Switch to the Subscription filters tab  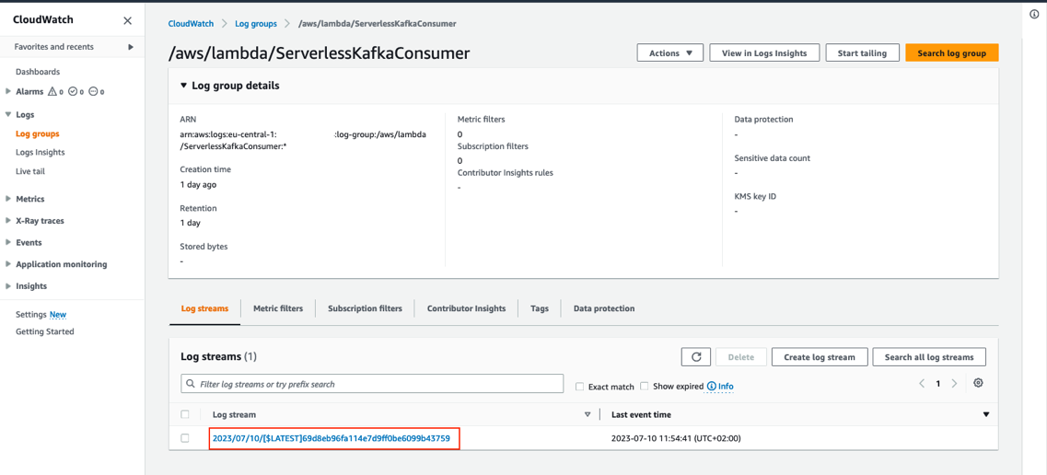(366, 308)
